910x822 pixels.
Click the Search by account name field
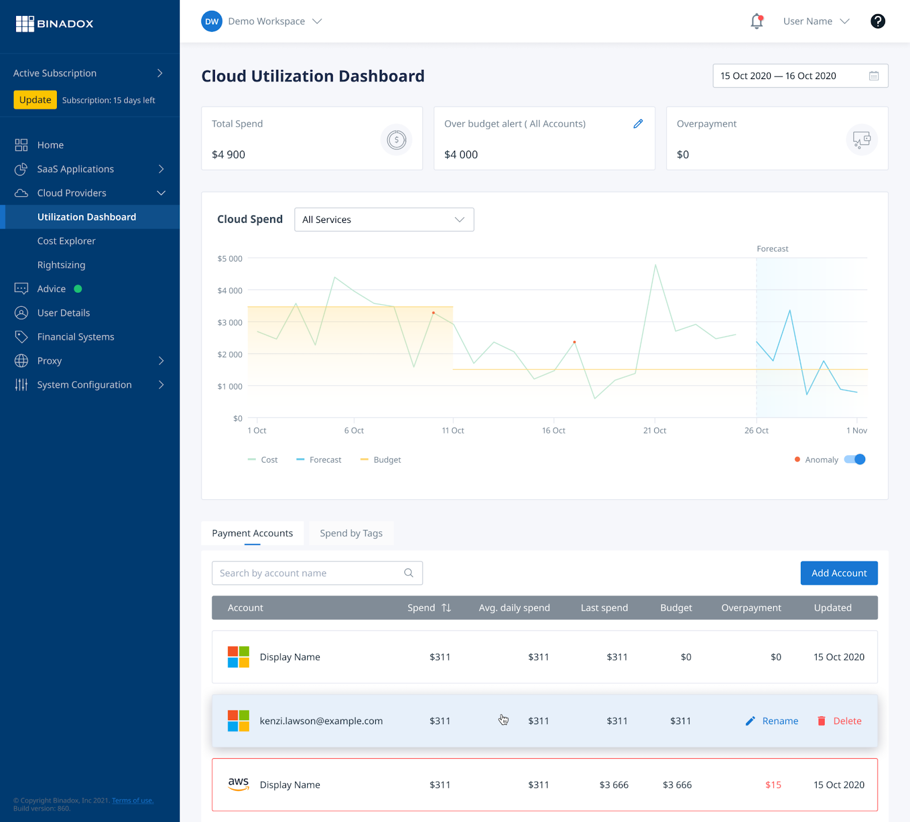pyautogui.click(x=317, y=573)
